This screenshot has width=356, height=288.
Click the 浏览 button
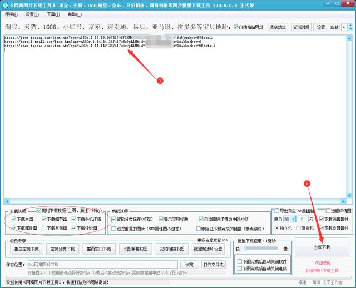tap(189, 265)
